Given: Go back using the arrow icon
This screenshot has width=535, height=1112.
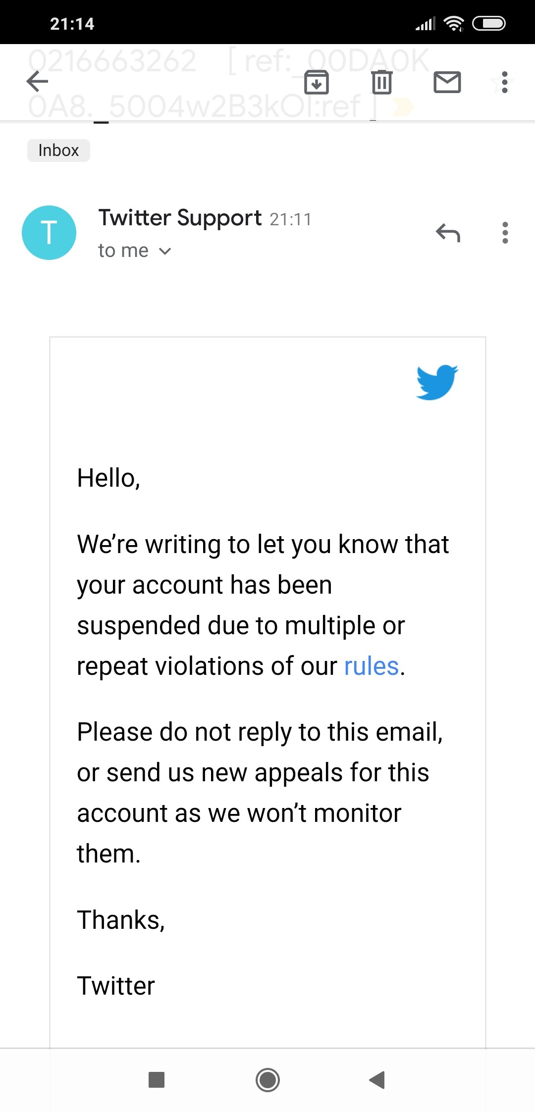Looking at the screenshot, I should [x=37, y=82].
